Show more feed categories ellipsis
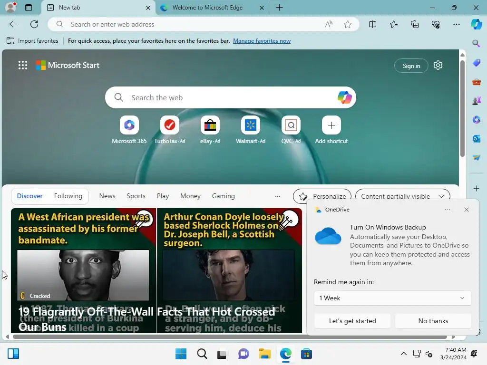The width and height of the screenshot is (487, 365). coord(278,196)
